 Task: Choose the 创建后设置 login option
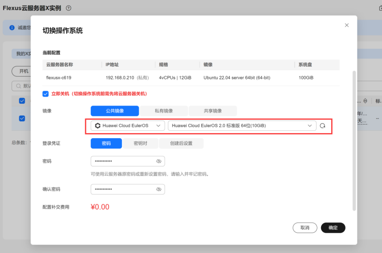[181, 143]
